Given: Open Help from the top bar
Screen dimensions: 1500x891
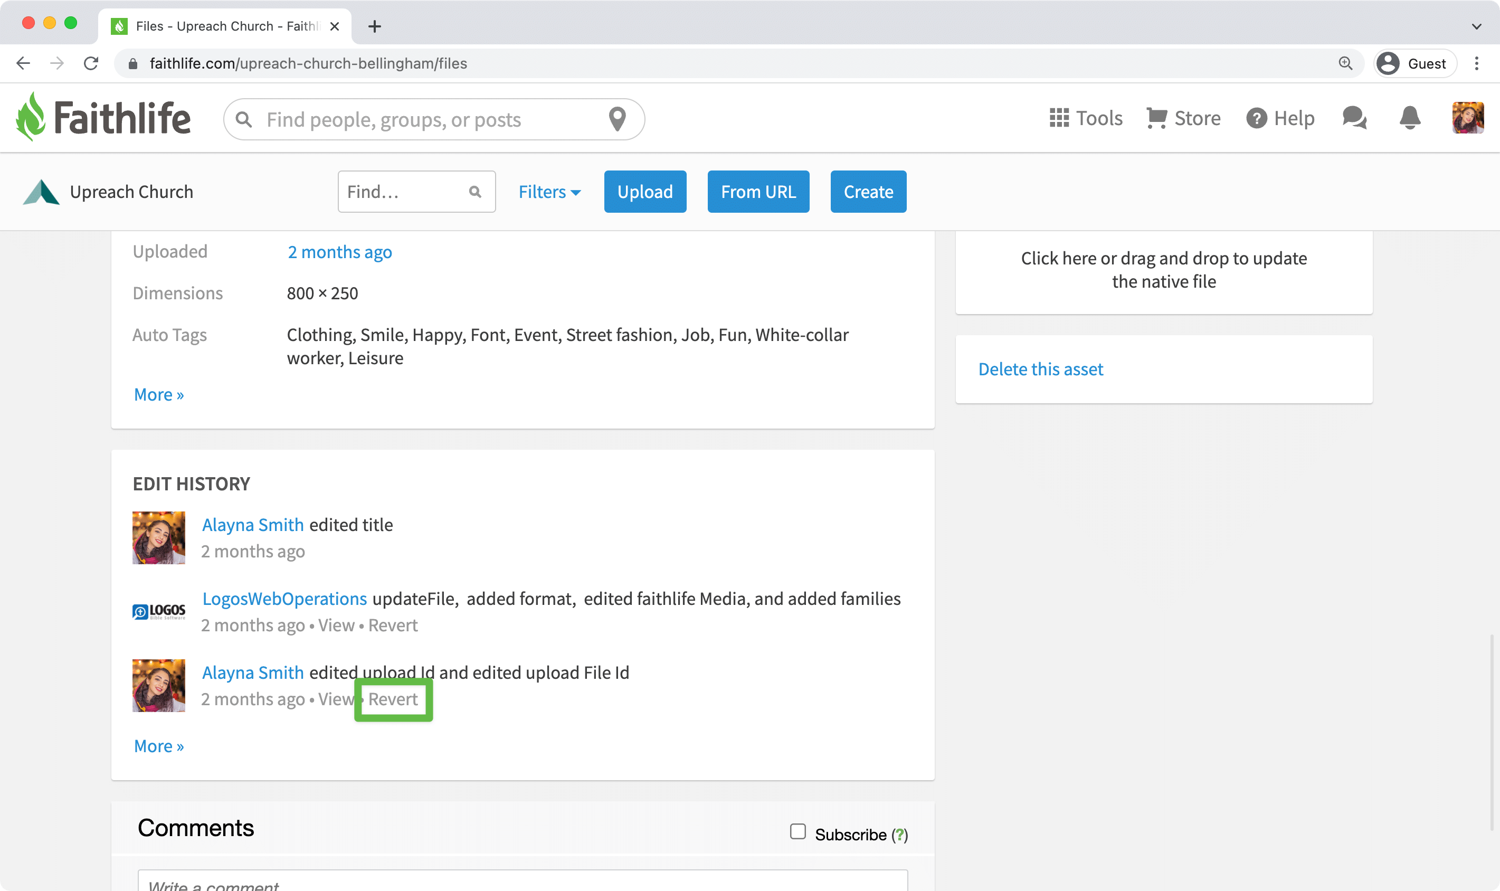Looking at the screenshot, I should click(x=1280, y=118).
